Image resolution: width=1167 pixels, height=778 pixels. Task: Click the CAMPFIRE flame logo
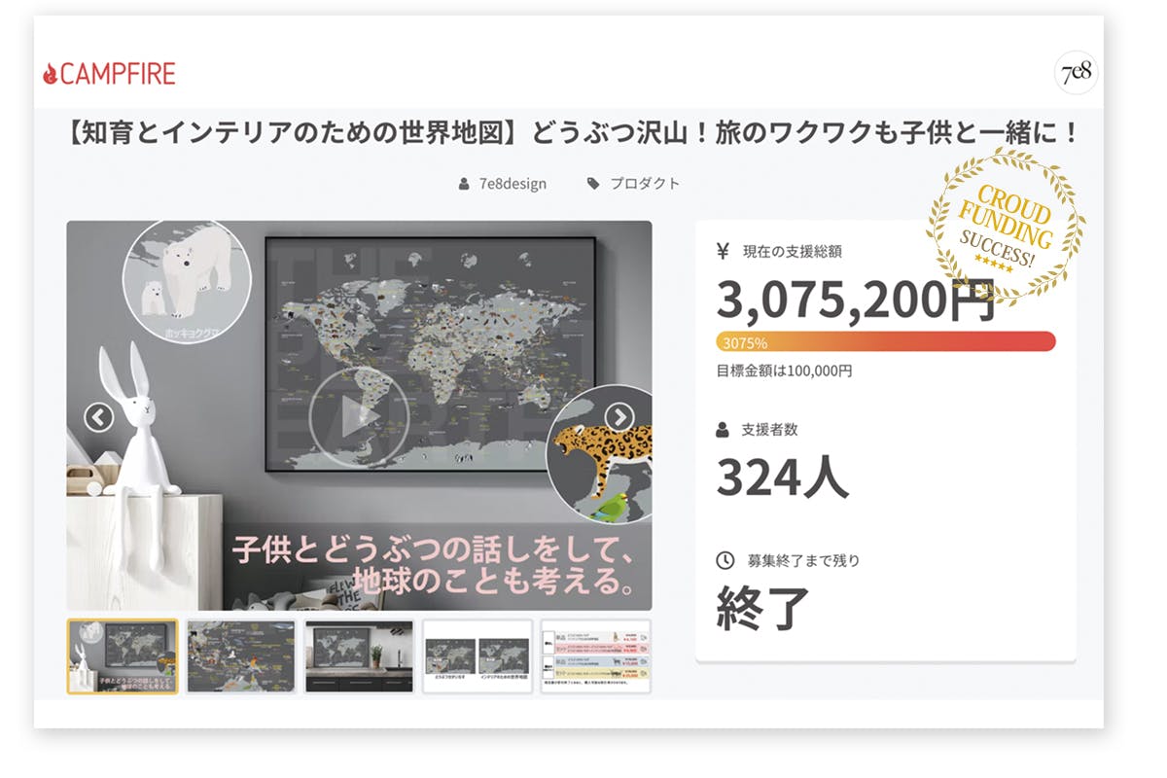point(52,73)
